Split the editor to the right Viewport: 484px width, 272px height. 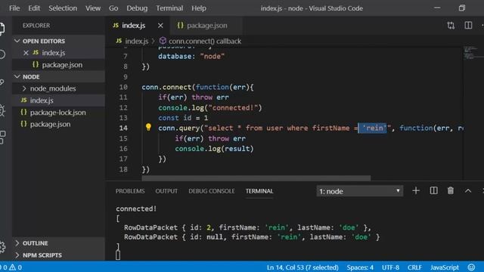tap(468, 25)
